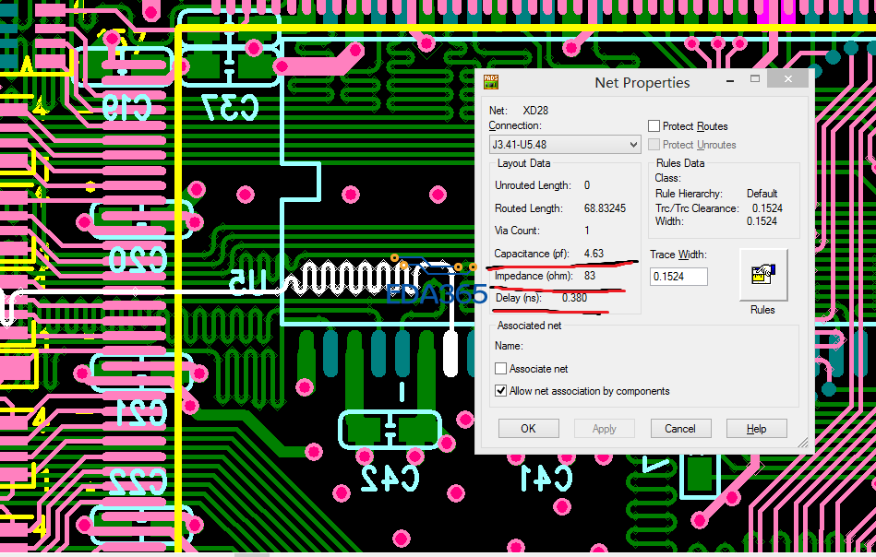
Task: Click the C22 reference designator
Action: point(138,482)
